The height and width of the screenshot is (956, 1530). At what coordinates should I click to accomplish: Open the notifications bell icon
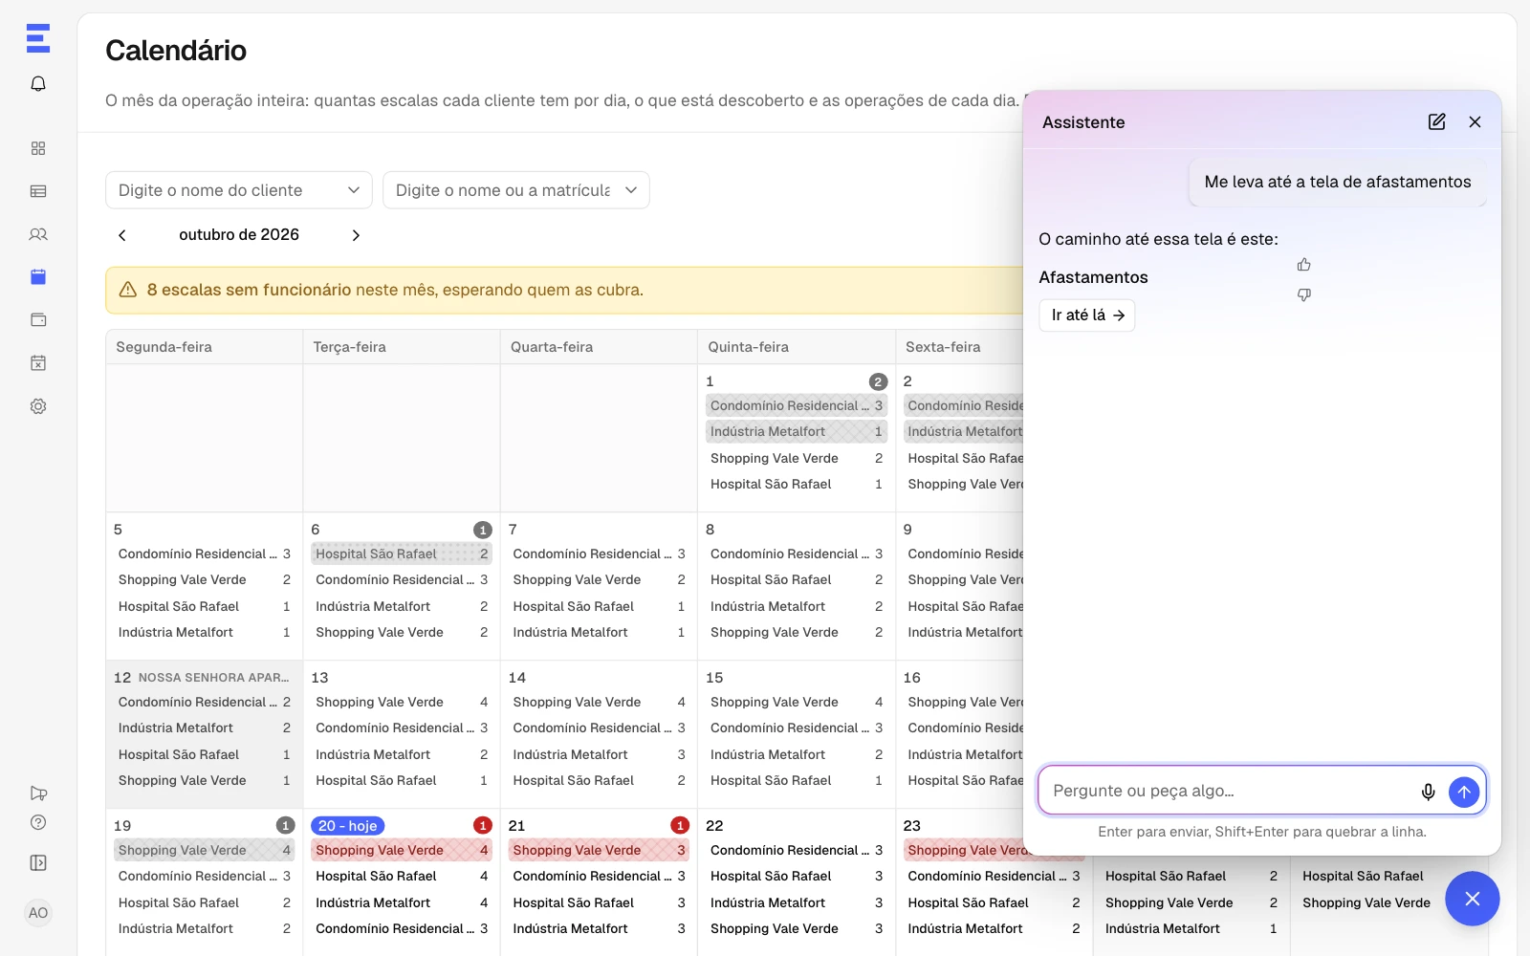38,84
